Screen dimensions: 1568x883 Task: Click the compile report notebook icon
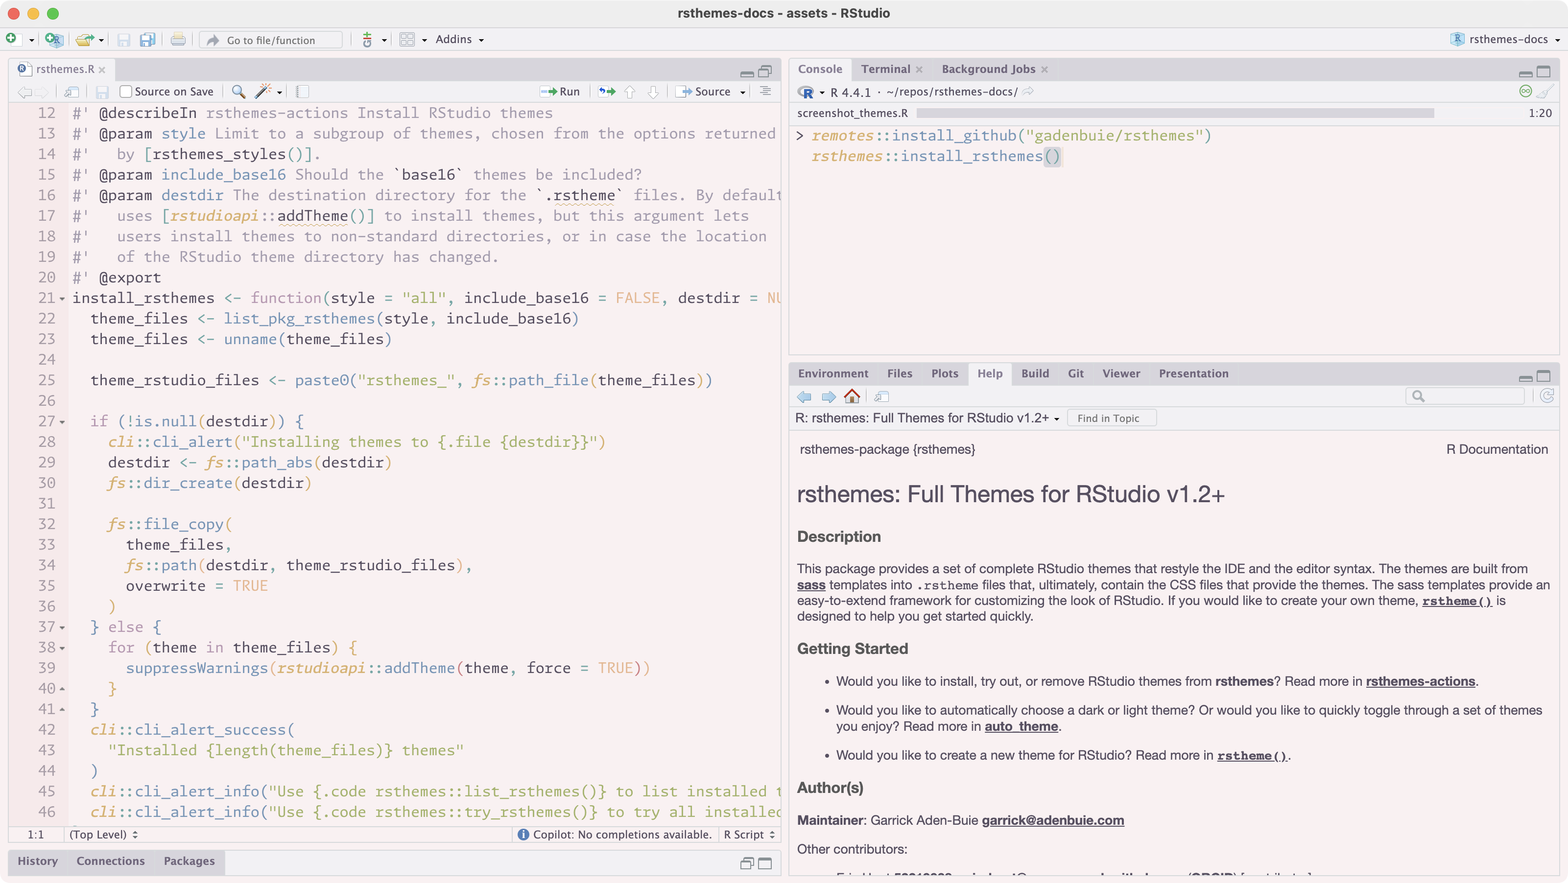click(303, 91)
